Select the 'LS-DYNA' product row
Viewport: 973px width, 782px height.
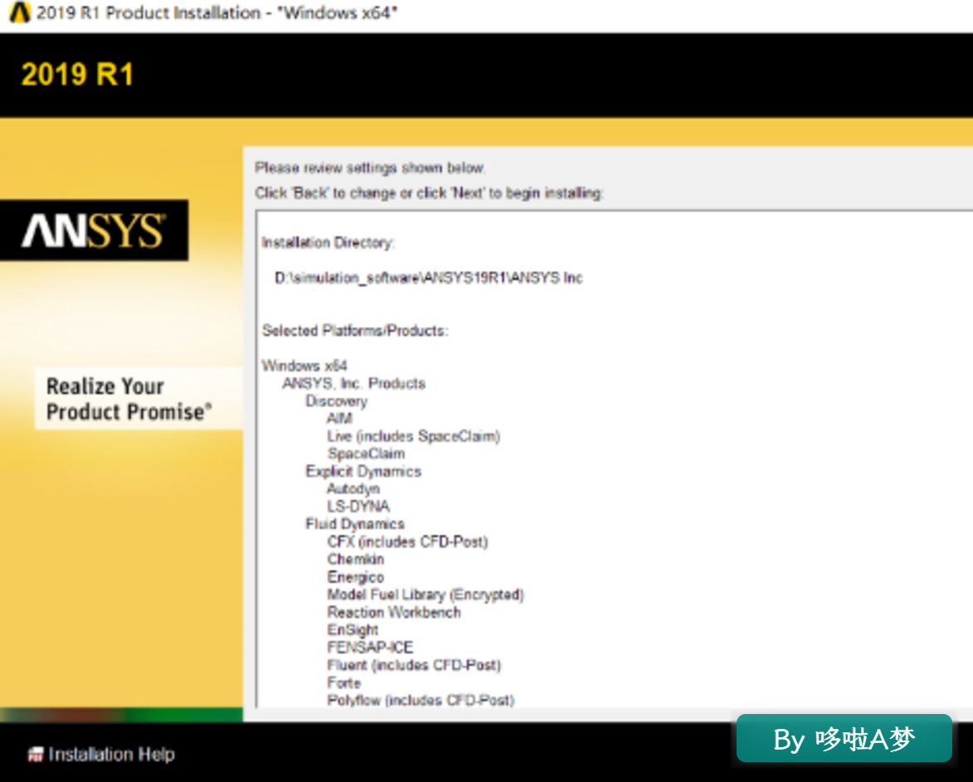click(x=358, y=506)
